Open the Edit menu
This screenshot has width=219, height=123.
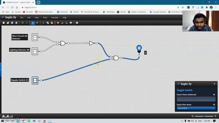pyautogui.click(x=29, y=17)
